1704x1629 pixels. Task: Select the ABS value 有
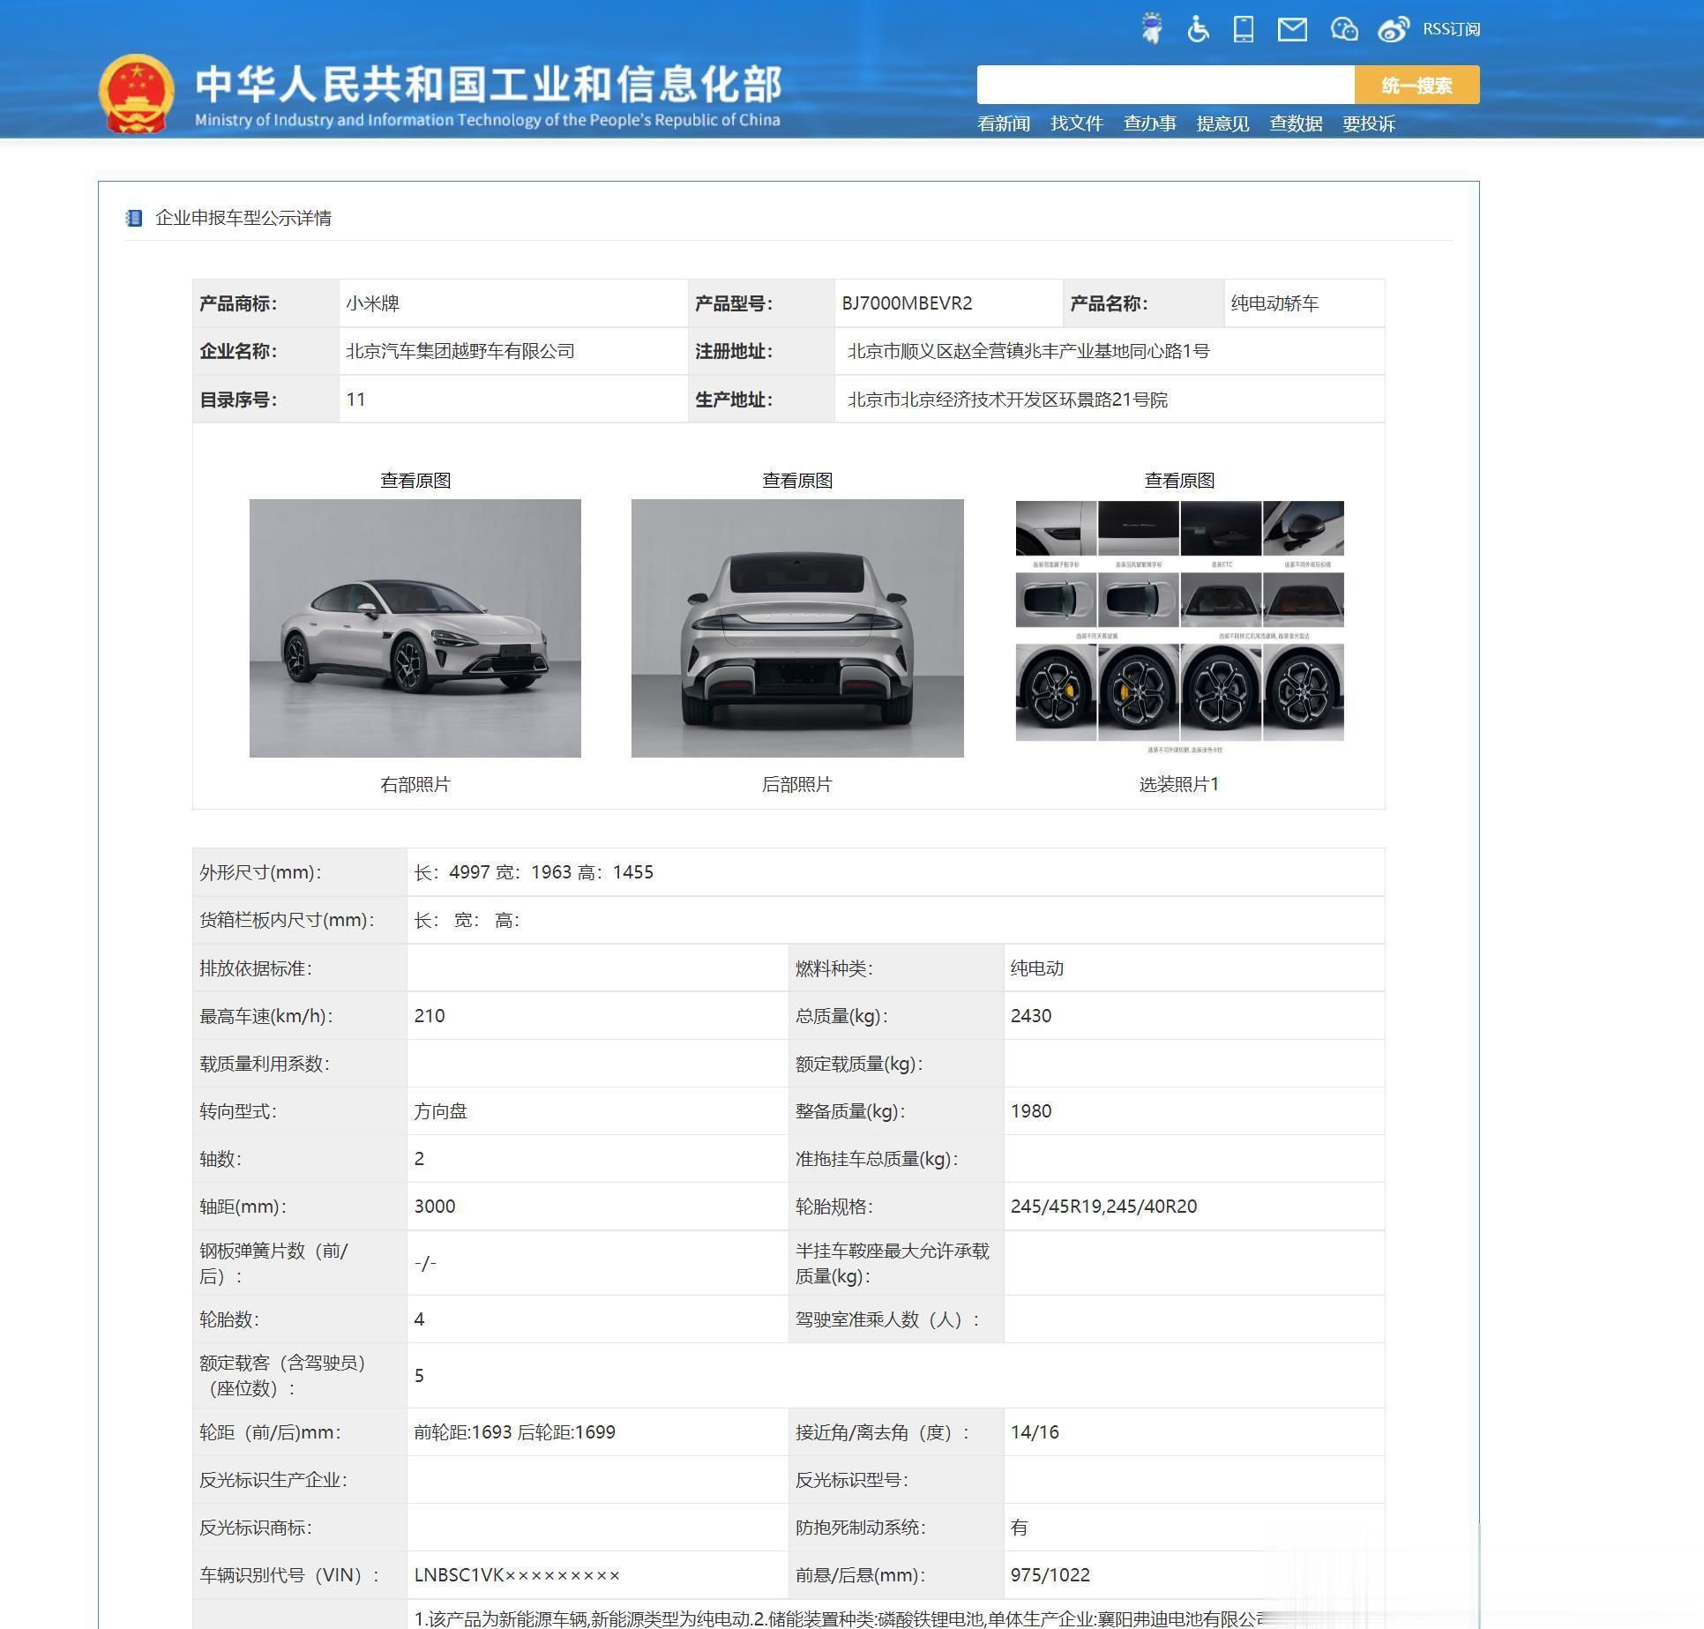click(x=1019, y=1528)
